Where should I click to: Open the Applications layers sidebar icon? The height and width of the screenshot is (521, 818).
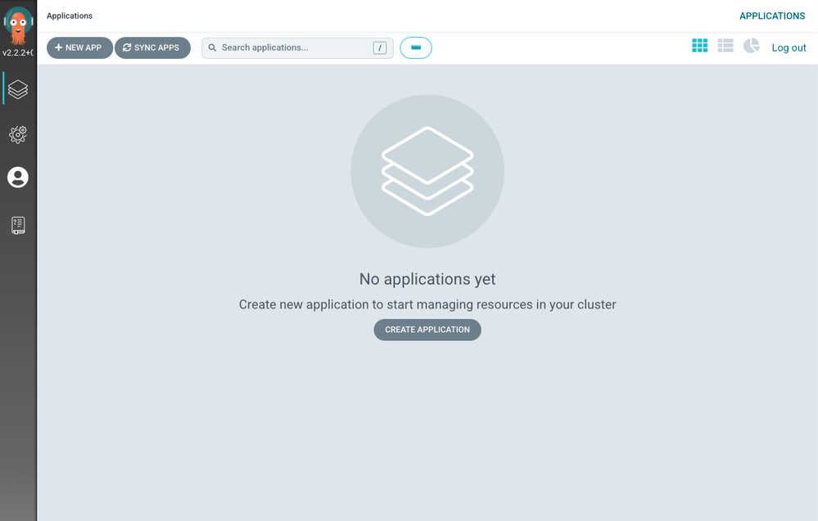point(18,89)
